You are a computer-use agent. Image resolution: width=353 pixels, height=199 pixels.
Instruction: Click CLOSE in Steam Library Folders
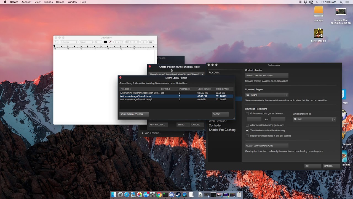click(x=220, y=114)
